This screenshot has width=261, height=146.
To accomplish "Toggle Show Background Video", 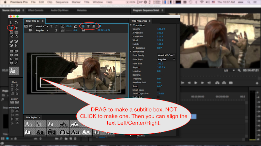I will point(100,26).
